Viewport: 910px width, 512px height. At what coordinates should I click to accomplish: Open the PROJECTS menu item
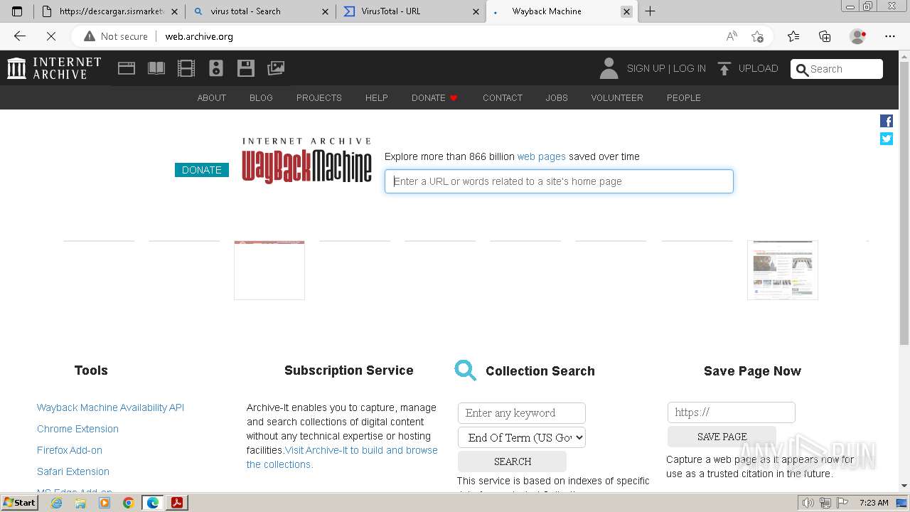click(x=319, y=98)
